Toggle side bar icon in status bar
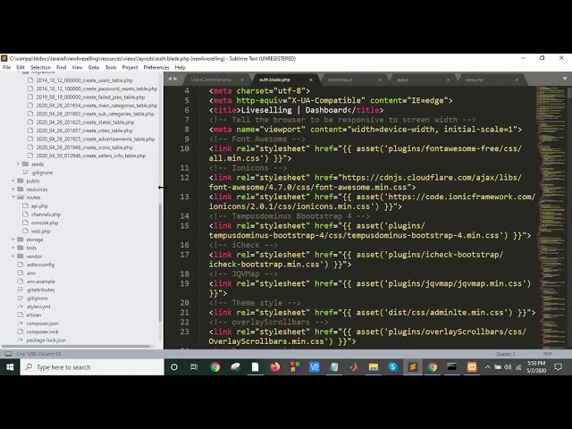The width and height of the screenshot is (572, 429). pyautogui.click(x=8, y=354)
